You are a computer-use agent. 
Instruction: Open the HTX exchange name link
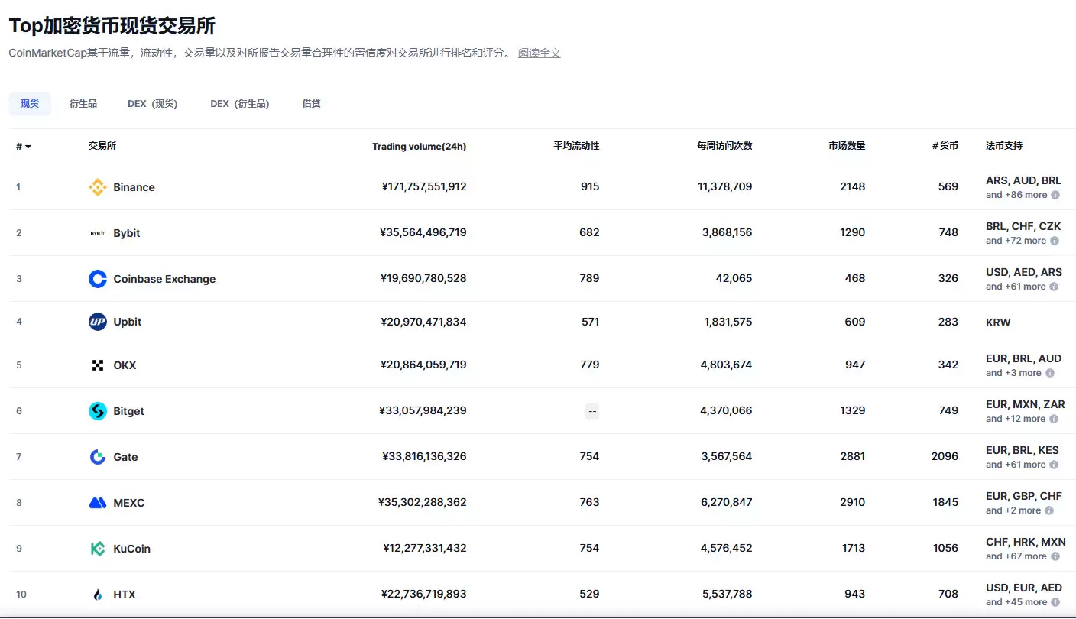click(124, 595)
